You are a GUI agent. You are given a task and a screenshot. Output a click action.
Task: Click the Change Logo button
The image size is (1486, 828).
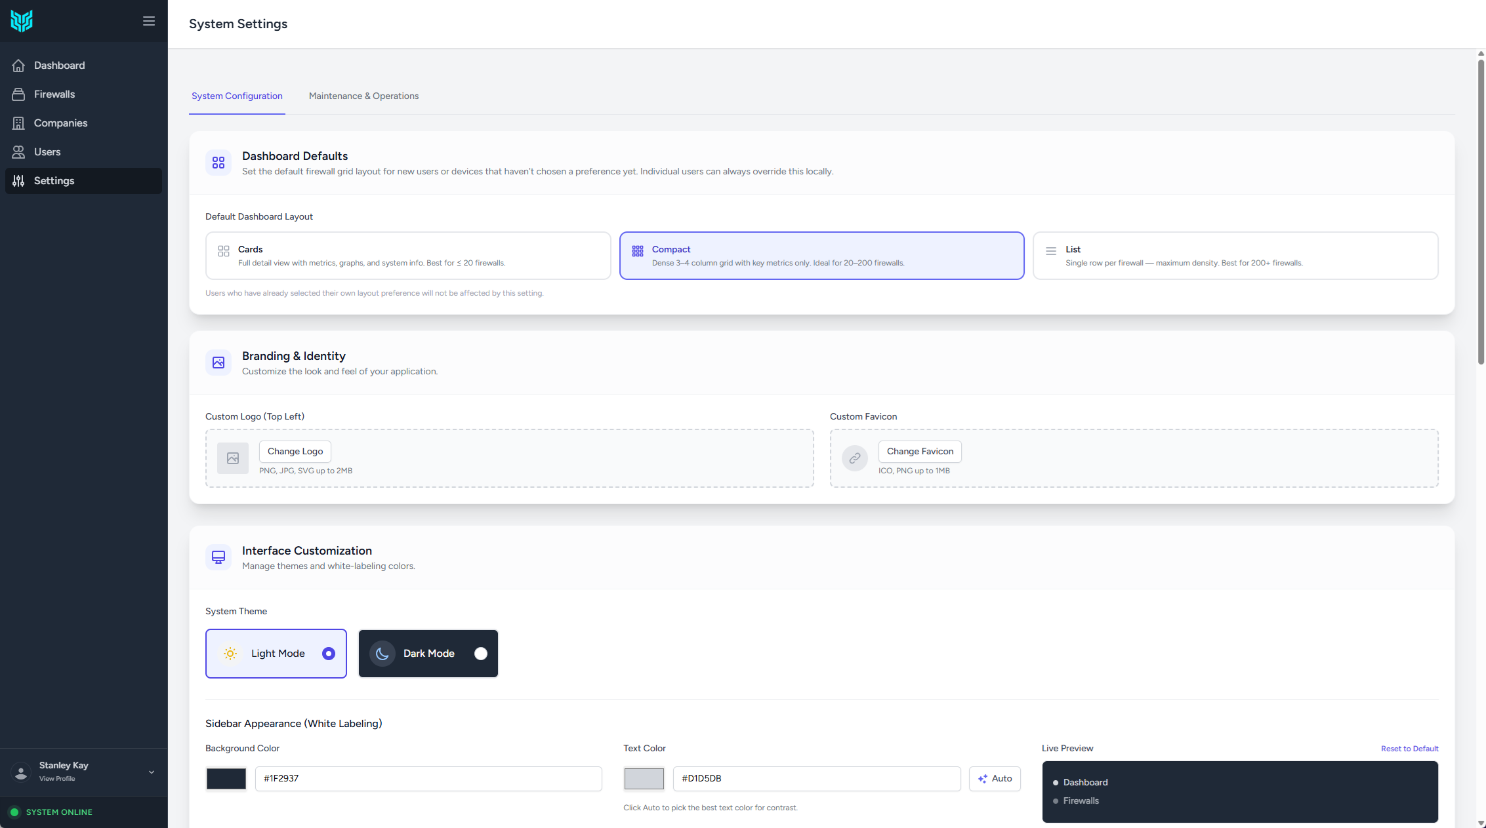[295, 452]
